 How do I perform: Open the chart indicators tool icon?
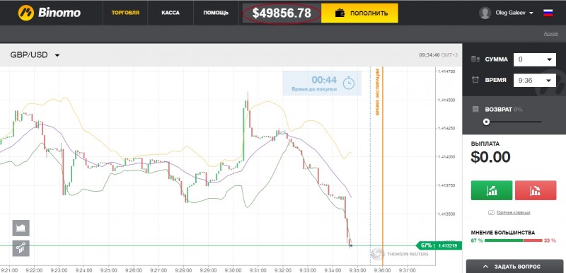pyautogui.click(x=21, y=248)
